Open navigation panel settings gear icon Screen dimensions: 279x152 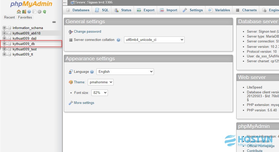[x=39, y=12]
